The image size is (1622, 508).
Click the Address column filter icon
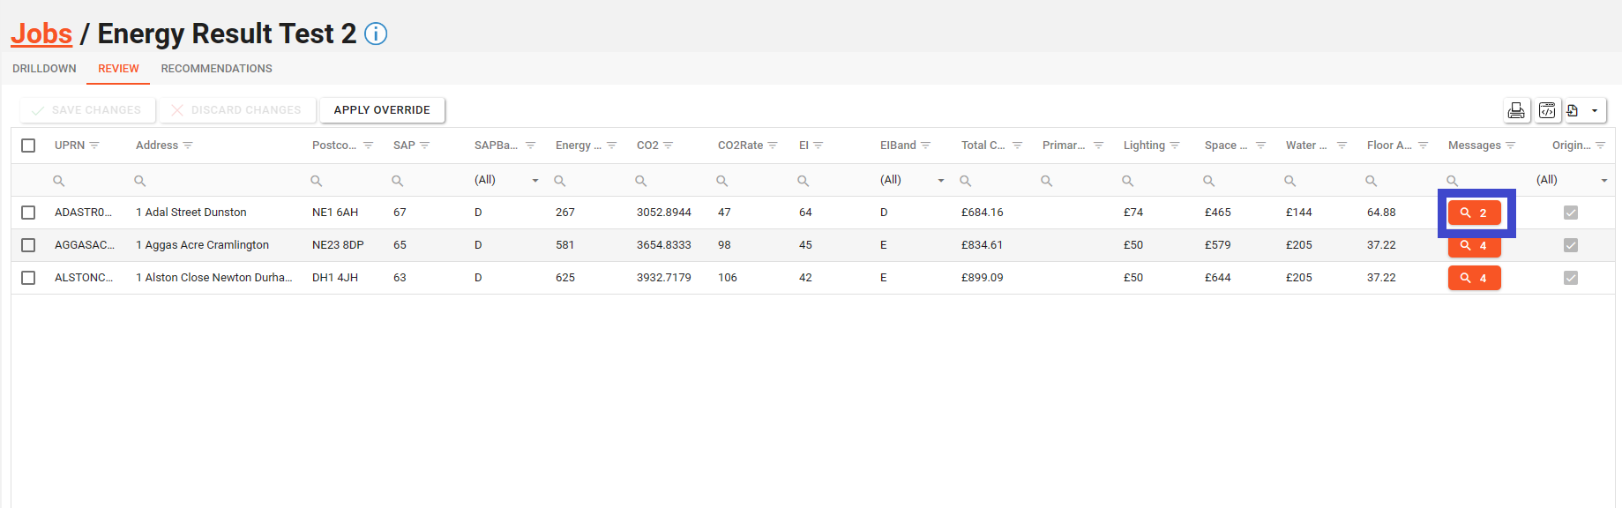tap(188, 146)
